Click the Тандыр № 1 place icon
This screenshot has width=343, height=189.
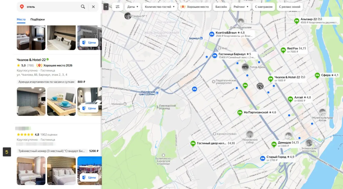click(128, 16)
